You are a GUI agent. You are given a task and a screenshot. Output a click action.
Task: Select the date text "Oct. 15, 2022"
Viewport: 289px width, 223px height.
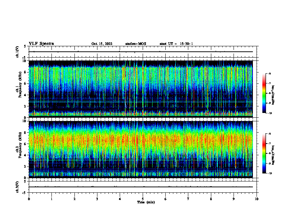(102, 44)
